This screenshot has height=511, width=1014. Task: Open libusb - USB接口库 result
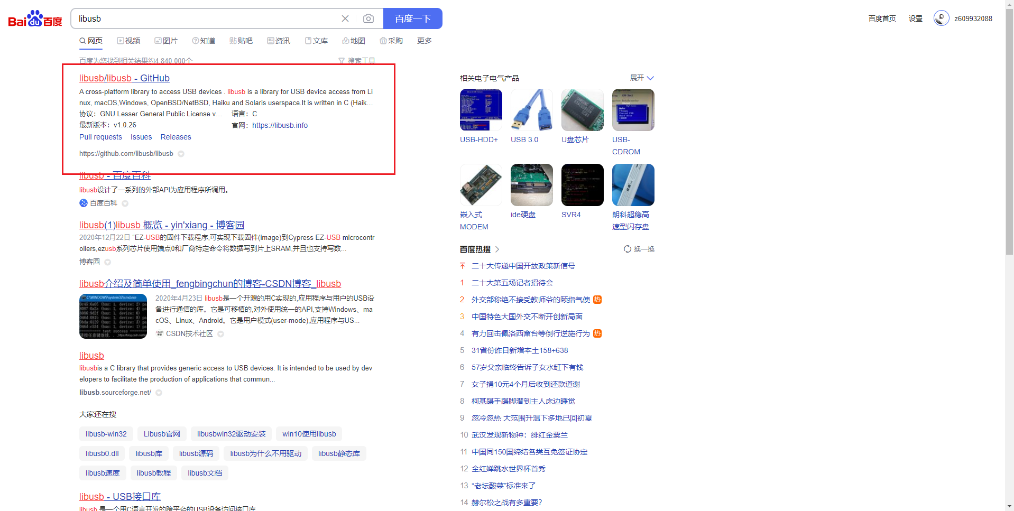point(120,497)
